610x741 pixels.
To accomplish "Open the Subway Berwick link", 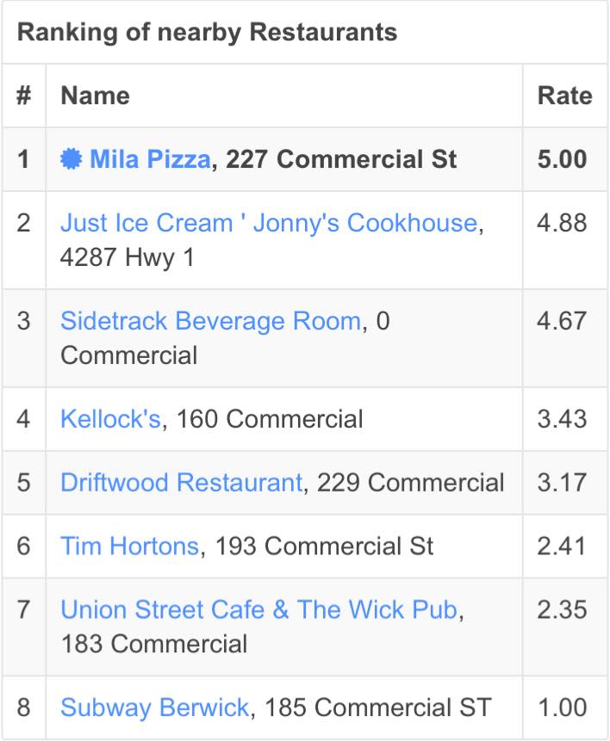I will coord(155,708).
